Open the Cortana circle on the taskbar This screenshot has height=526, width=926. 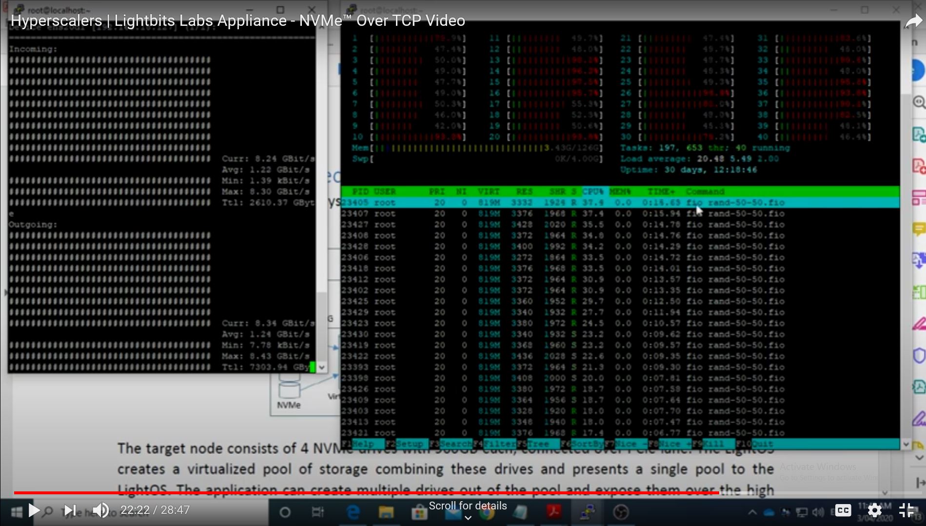coord(285,512)
